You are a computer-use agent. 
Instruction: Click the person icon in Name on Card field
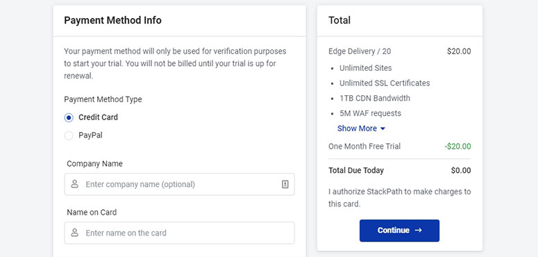pyautogui.click(x=75, y=233)
